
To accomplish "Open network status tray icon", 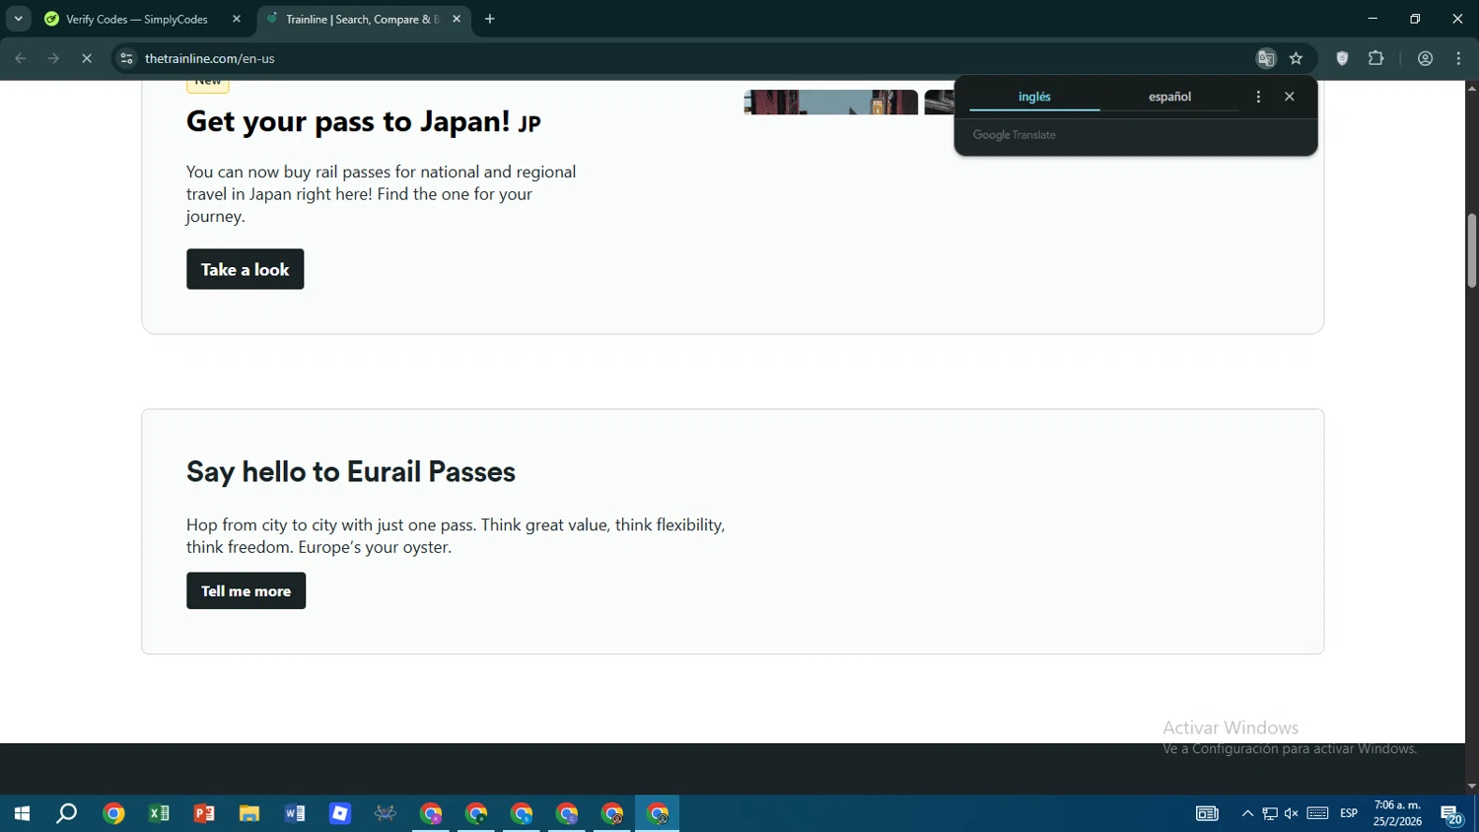I will point(1270,813).
